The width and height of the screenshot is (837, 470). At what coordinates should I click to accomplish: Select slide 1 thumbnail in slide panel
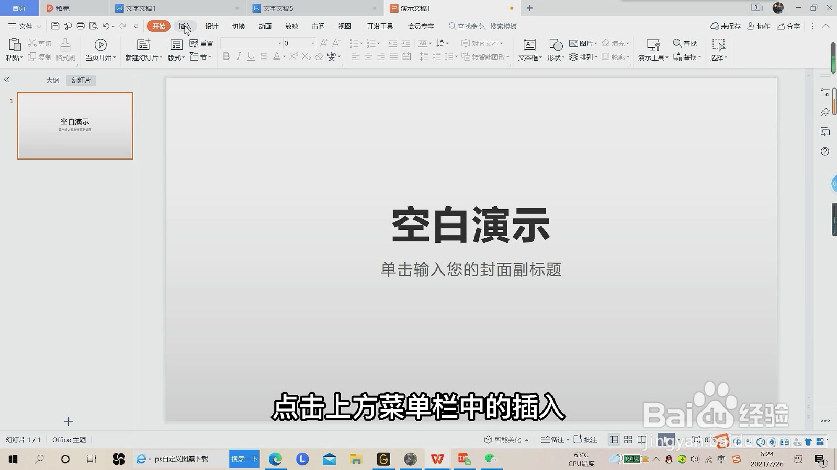(75, 125)
